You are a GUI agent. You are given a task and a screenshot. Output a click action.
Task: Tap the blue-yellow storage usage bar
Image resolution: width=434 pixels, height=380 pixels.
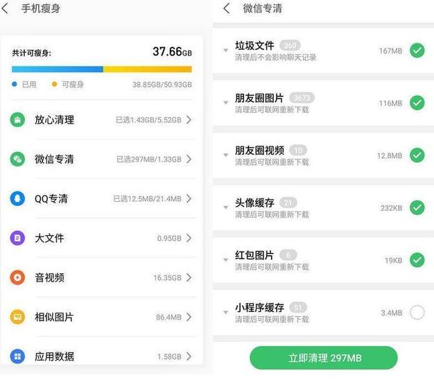coord(102,69)
